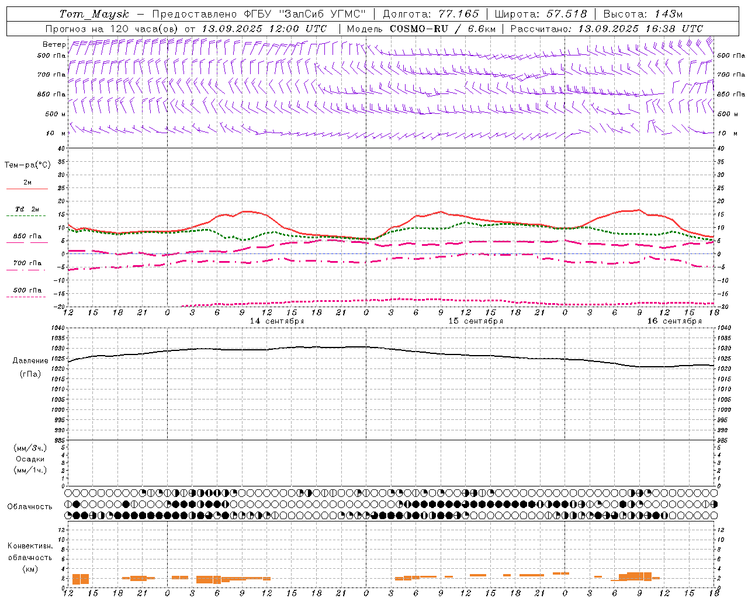
Task: Click the 'Конвективн.' label
Action: coord(30,547)
